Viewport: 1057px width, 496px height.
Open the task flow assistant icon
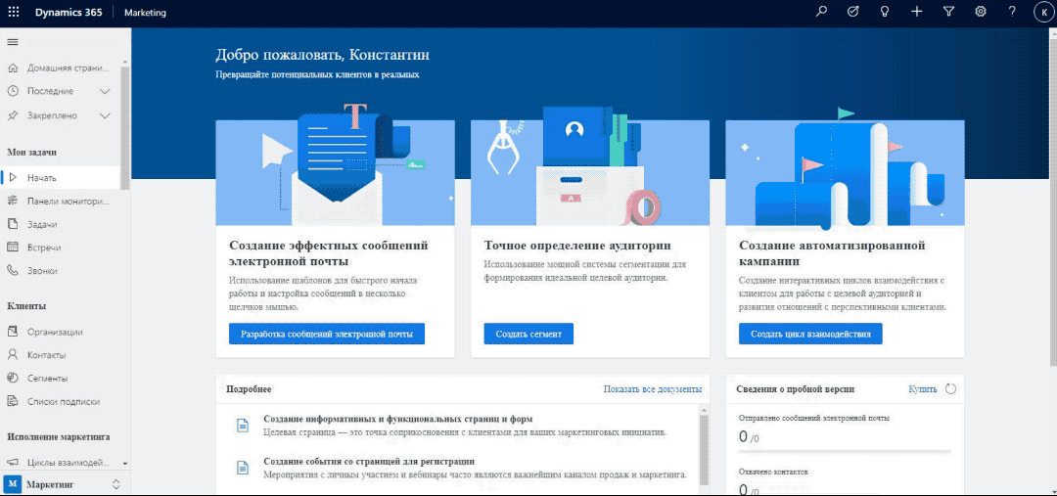852,12
